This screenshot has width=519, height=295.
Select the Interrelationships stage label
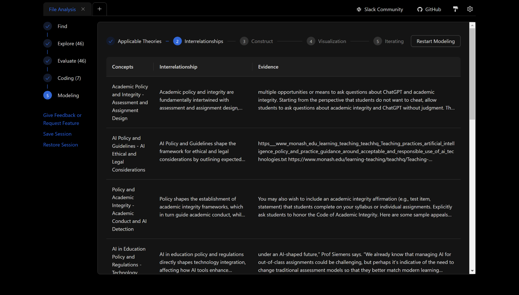pyautogui.click(x=204, y=41)
